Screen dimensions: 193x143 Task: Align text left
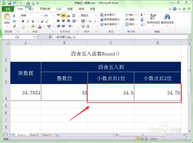(x=58, y=21)
